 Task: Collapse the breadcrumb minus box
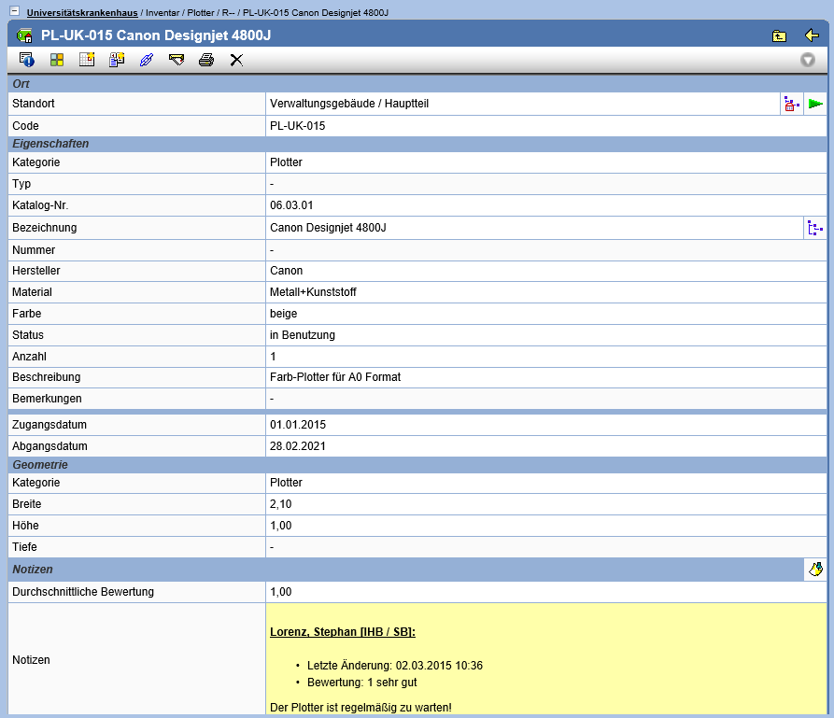coord(14,11)
